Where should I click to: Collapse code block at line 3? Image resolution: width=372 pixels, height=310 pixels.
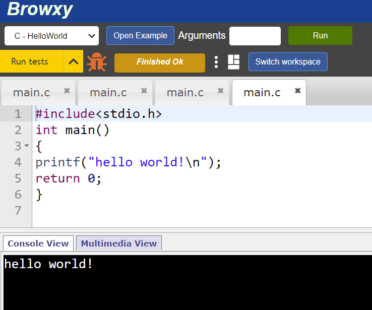coord(27,146)
